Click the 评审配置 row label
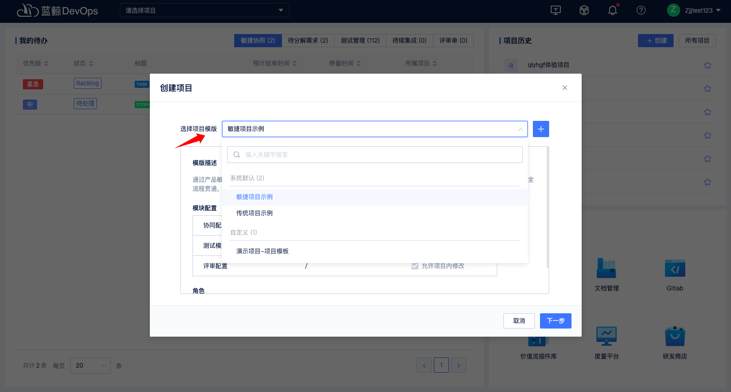Screen dimensions: 731x392 pos(215,266)
